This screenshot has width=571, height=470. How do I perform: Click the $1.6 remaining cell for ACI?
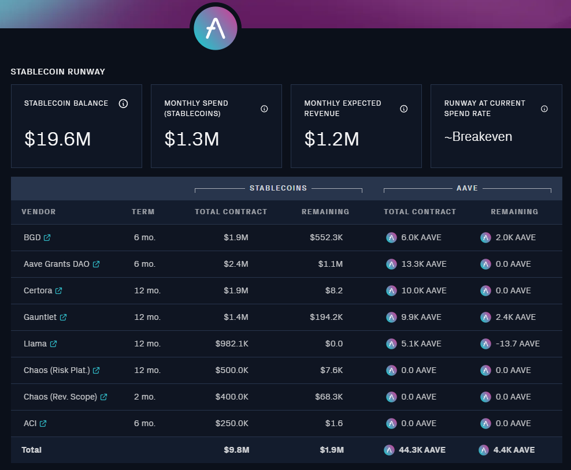click(x=334, y=423)
